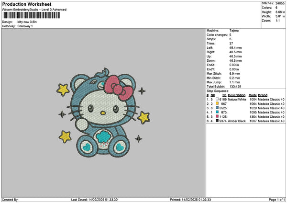Click thread code 1028
The height and width of the screenshot is (203, 287).
253,108
